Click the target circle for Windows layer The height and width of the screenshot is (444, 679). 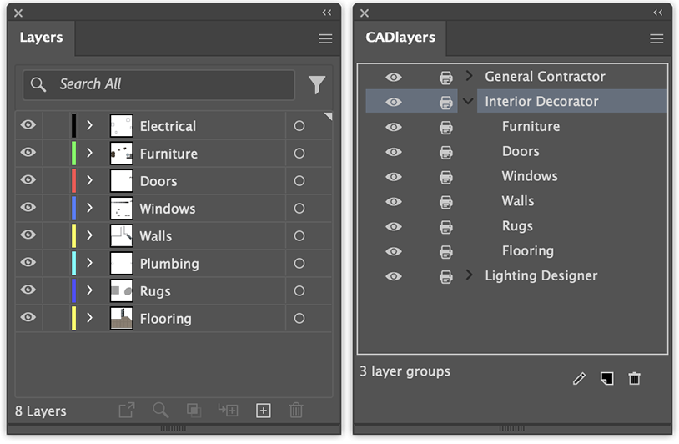pyautogui.click(x=299, y=209)
